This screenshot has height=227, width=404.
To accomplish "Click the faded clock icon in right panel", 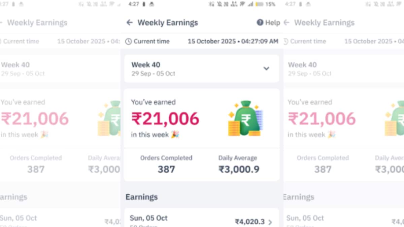I will click(x=285, y=42).
